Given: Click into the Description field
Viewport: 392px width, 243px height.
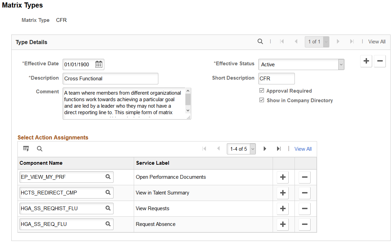Looking at the screenshot, I should coord(110,78).
